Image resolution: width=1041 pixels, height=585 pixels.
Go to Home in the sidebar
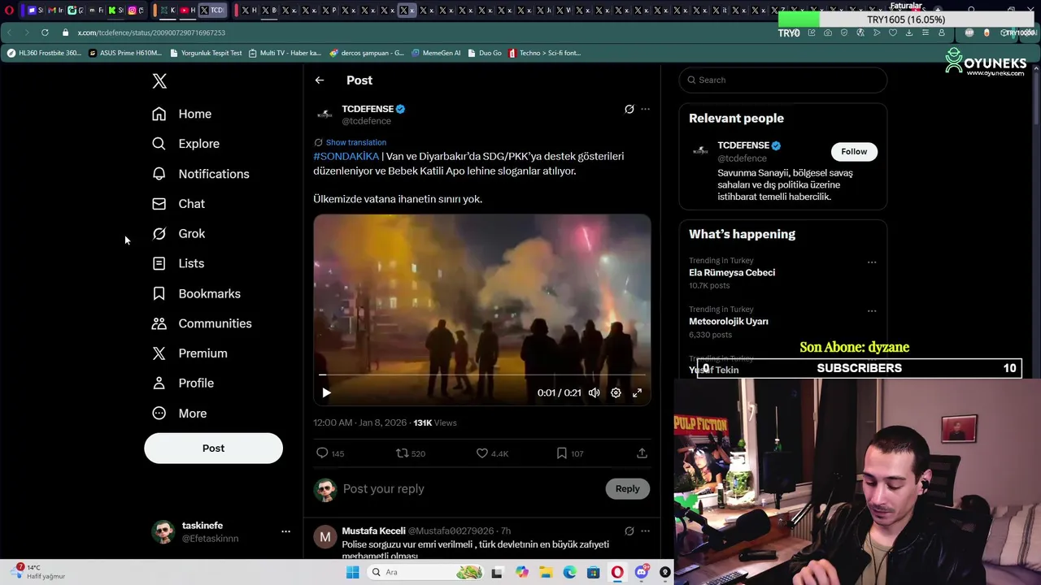[x=181, y=114]
